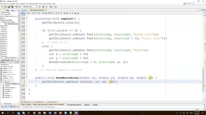The width and height of the screenshot is (206, 115).
Task: Select repaint() in the Navigator list
Action: click(x=7, y=86)
